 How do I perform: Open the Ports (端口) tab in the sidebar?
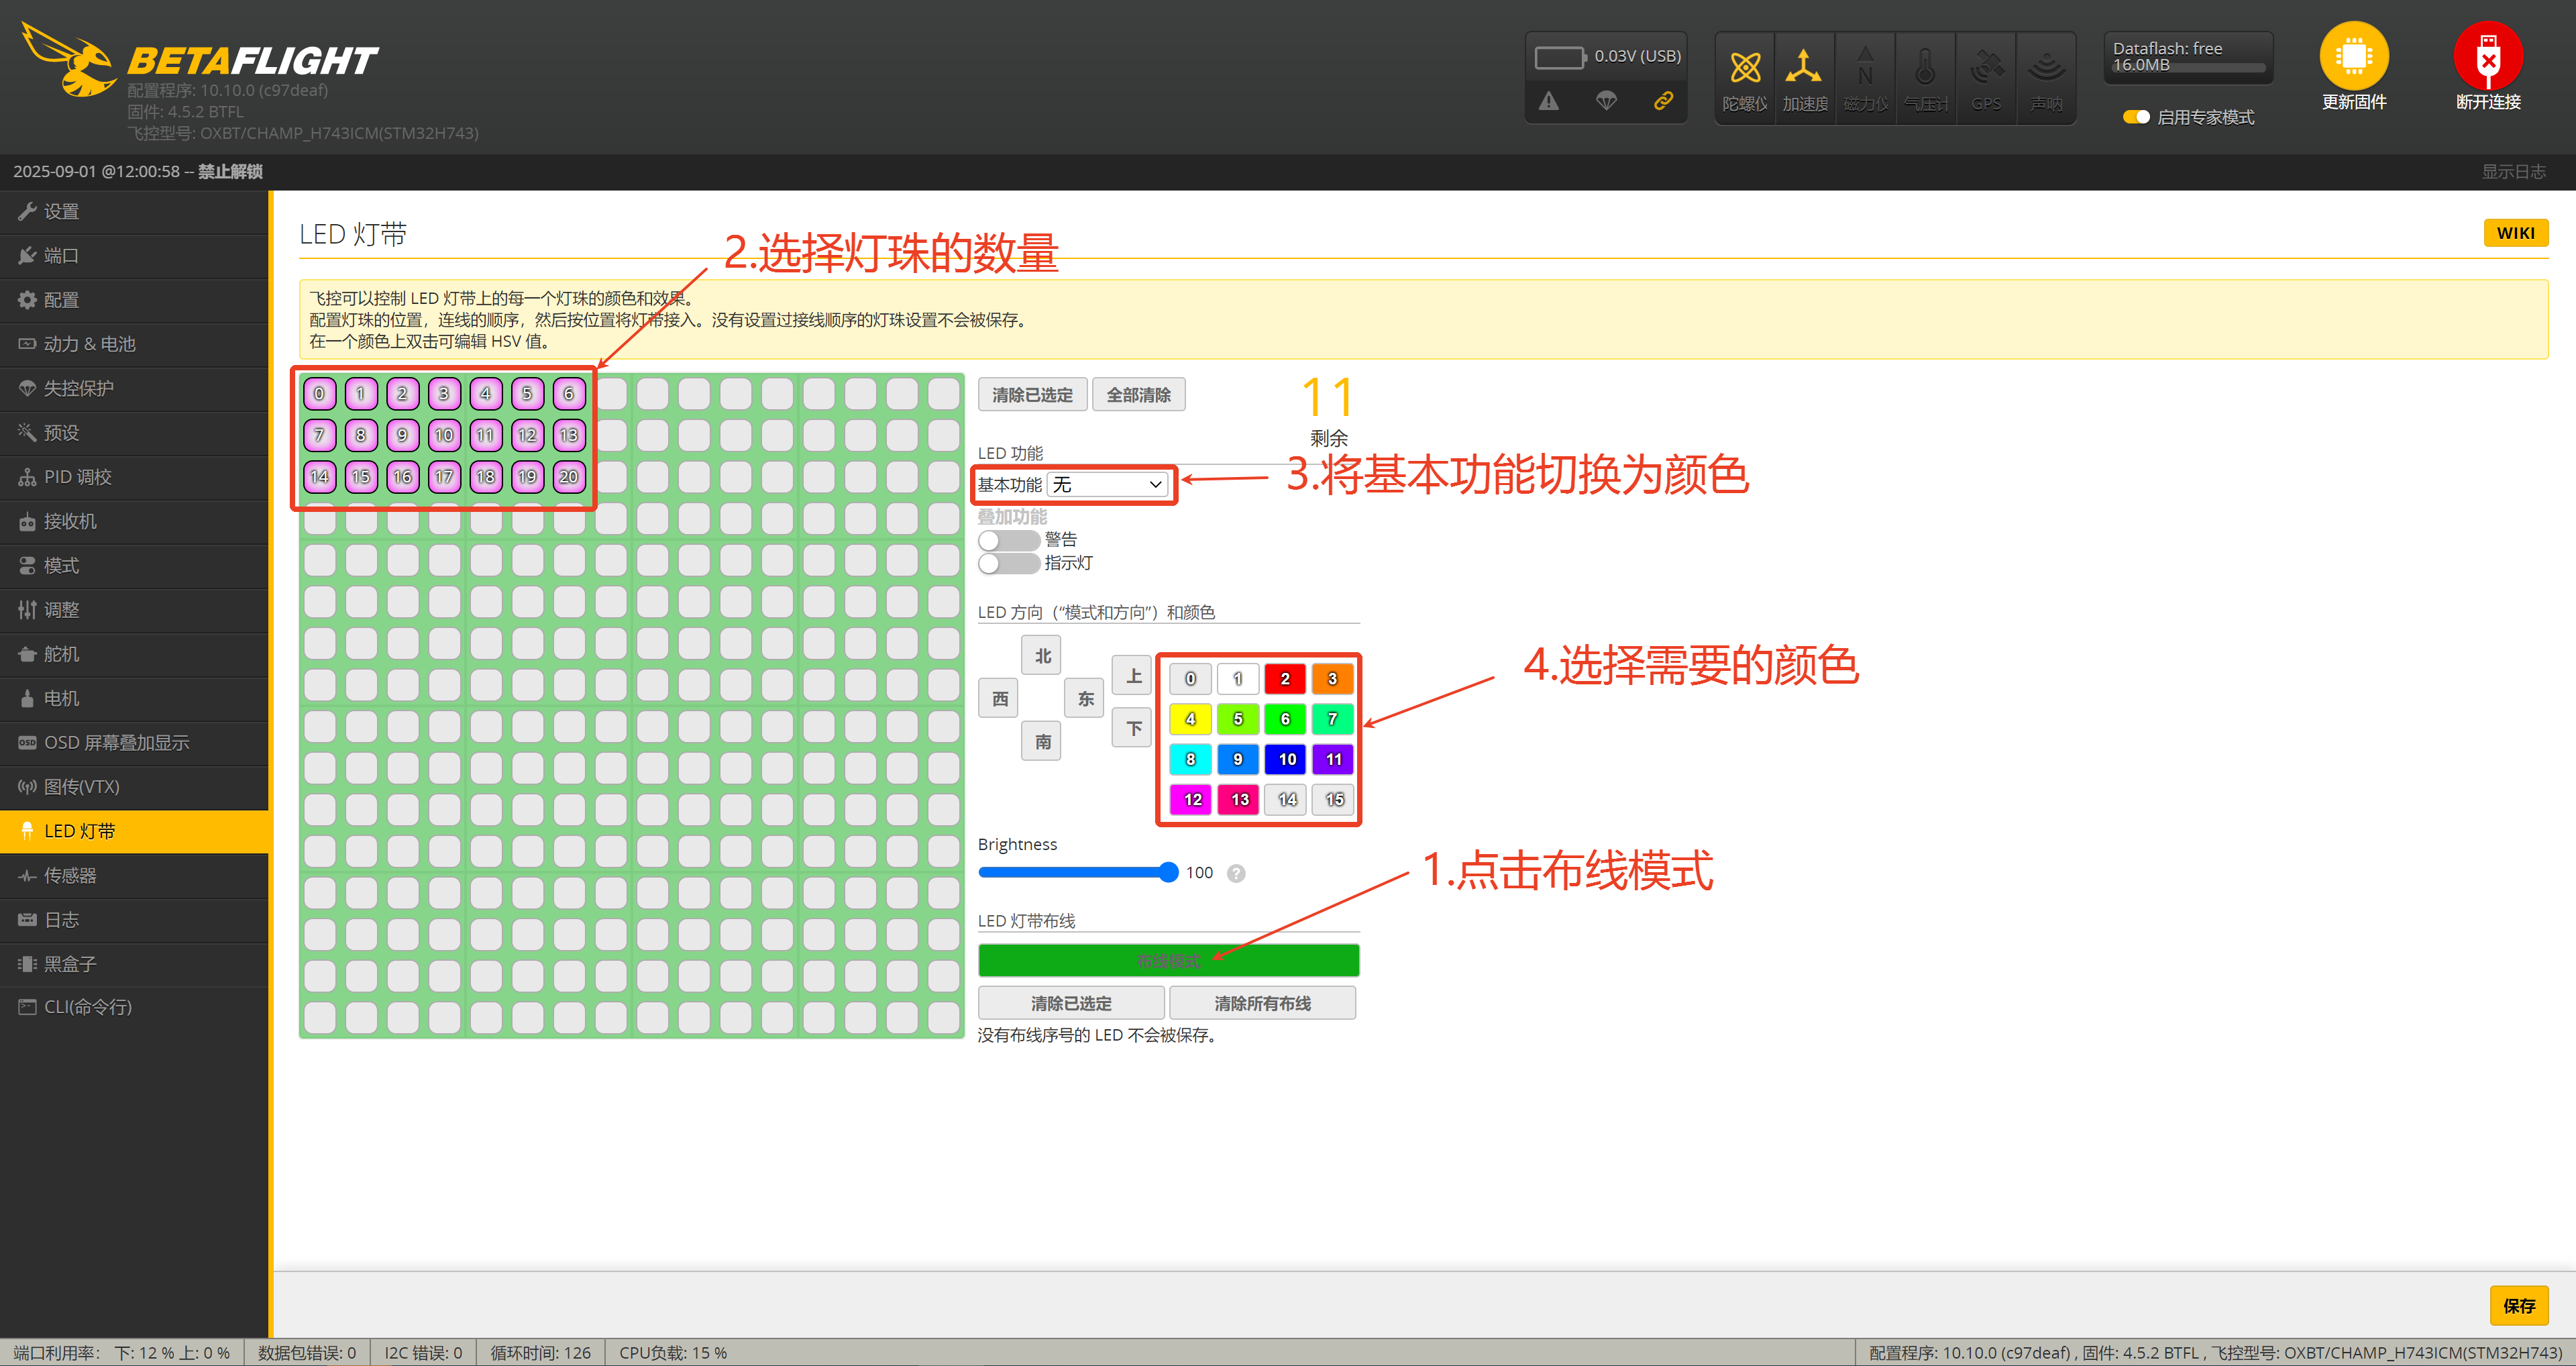click(62, 256)
